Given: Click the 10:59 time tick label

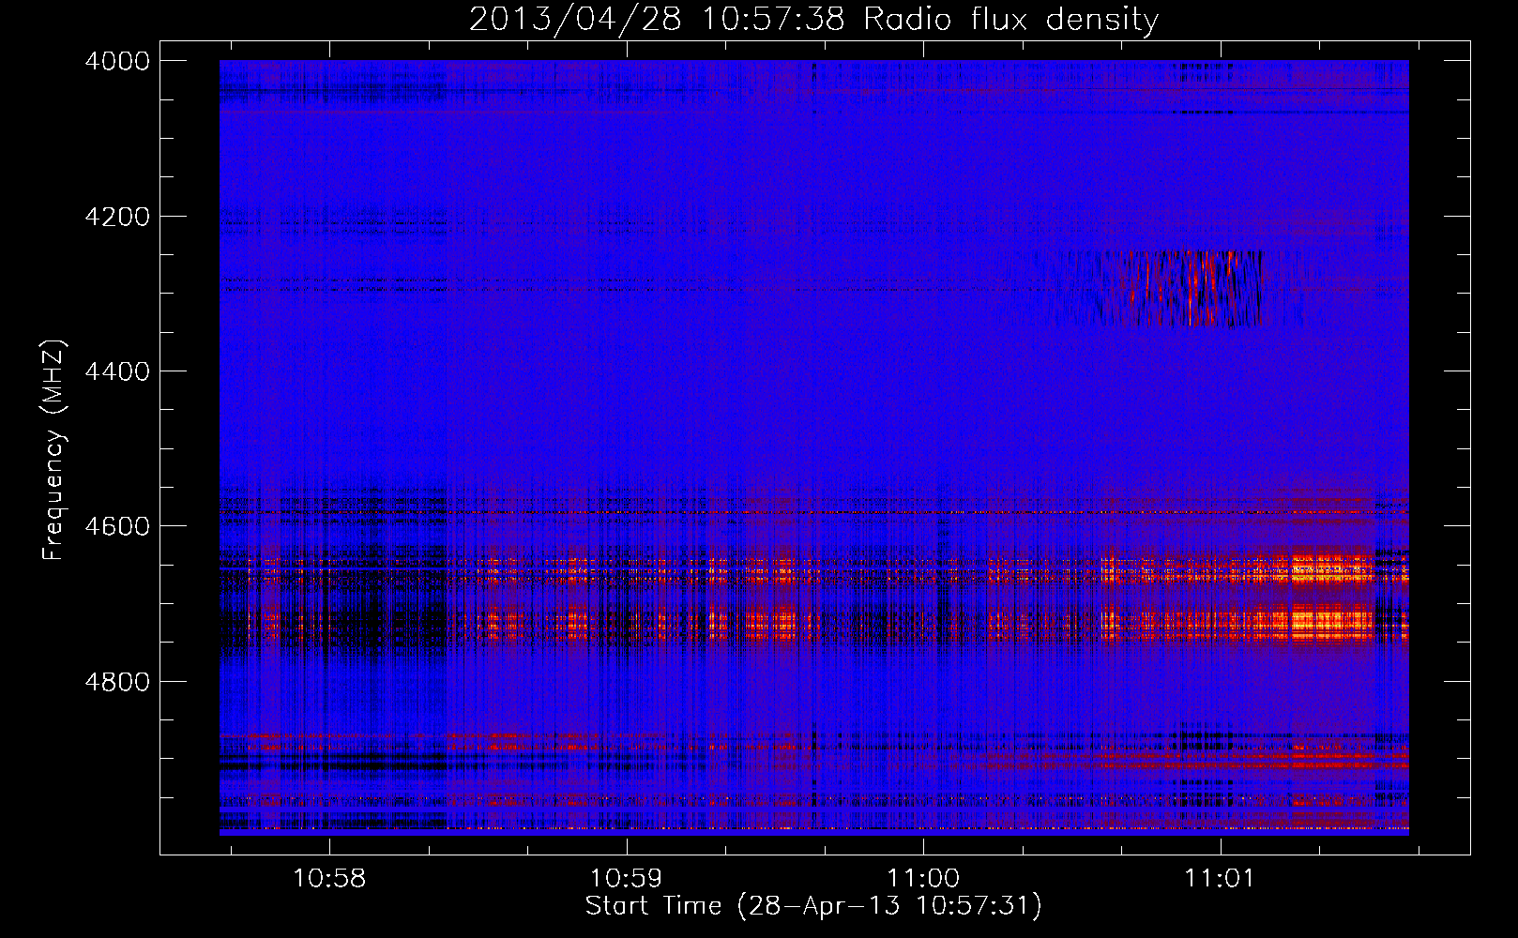Looking at the screenshot, I should pos(626,878).
